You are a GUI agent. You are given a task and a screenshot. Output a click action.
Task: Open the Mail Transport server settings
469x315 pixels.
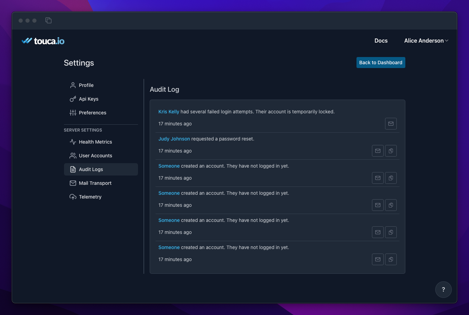click(x=101, y=183)
